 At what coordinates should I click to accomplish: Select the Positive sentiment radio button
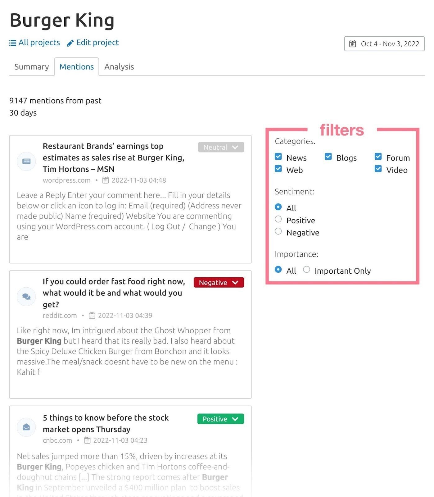tap(278, 219)
